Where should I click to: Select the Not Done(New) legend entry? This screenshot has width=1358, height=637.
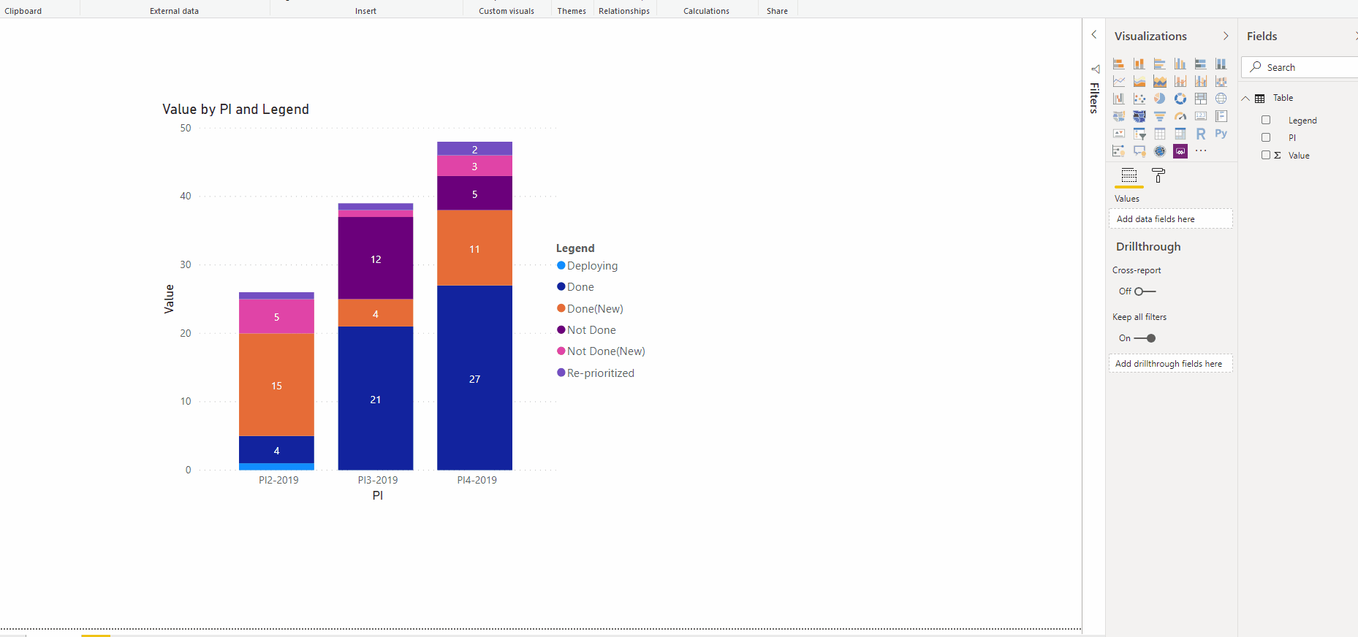point(601,351)
